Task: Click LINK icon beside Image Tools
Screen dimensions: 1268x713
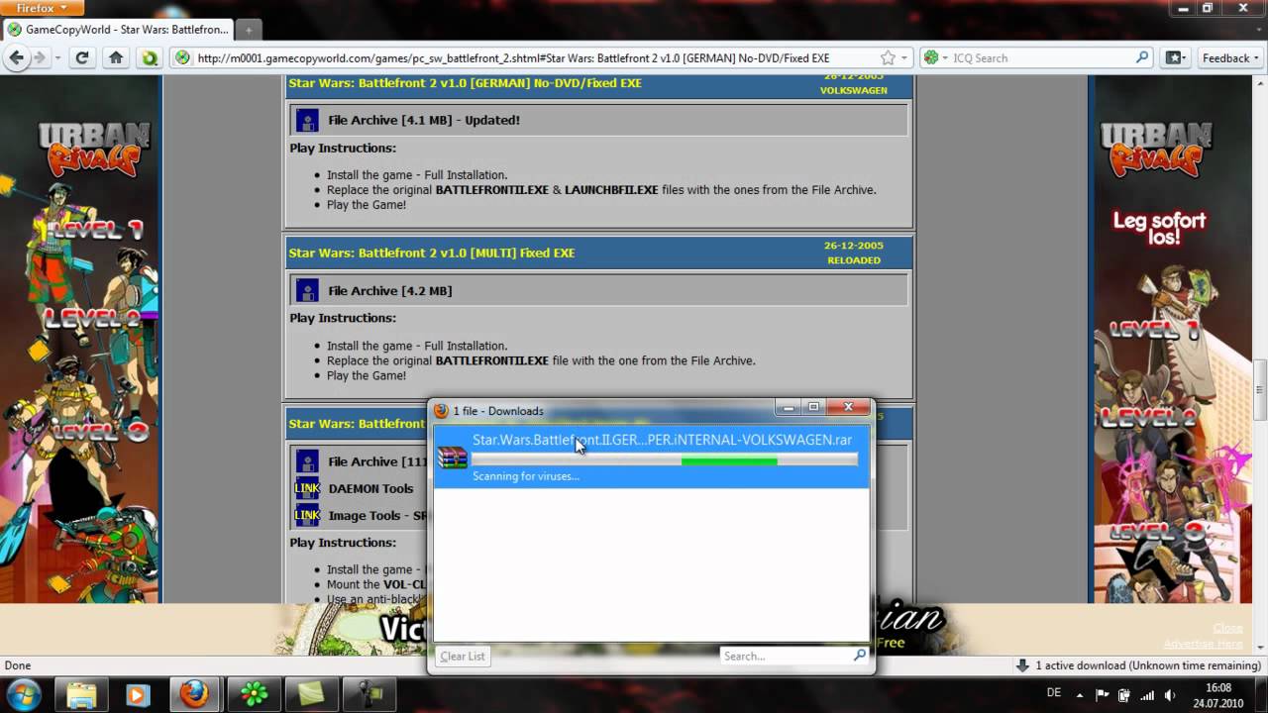Action: 307,515
